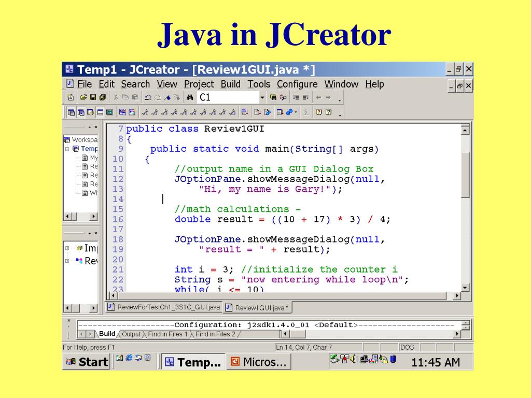This screenshot has height=398, width=531.
Task: Select the Workspa root tree item
Action: (80, 140)
